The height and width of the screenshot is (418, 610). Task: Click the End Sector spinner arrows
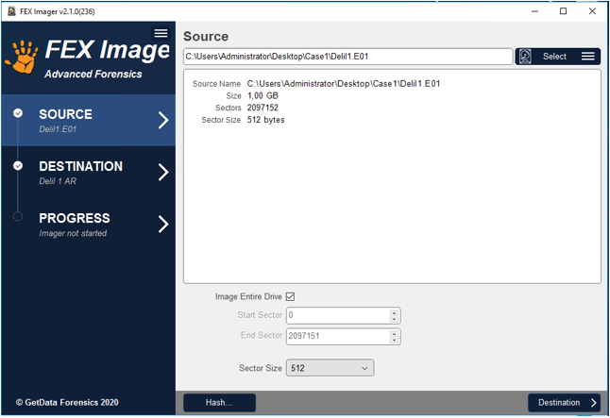395,337
